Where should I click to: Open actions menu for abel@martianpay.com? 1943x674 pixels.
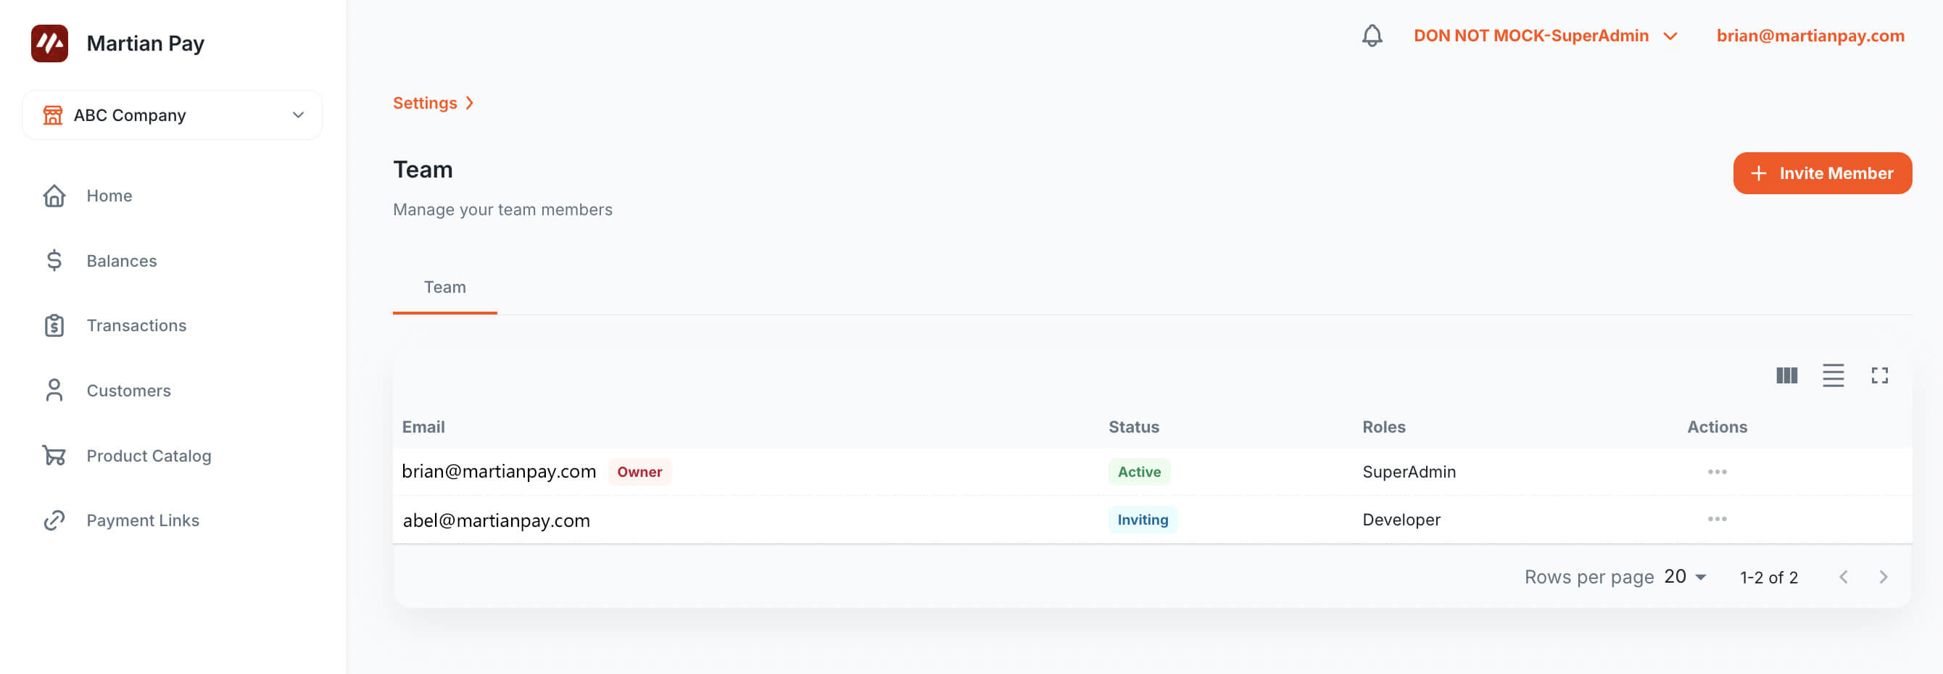1717,520
